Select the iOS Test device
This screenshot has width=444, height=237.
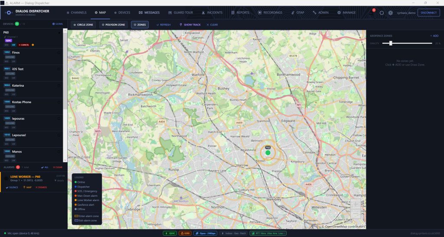(x=31, y=73)
